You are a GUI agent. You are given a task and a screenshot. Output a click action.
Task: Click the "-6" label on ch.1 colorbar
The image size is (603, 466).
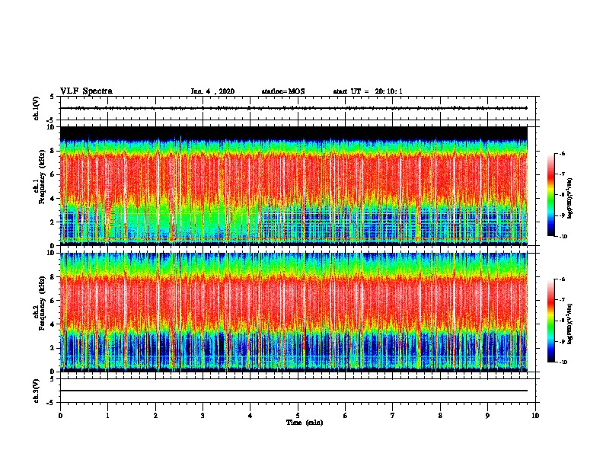562,154
